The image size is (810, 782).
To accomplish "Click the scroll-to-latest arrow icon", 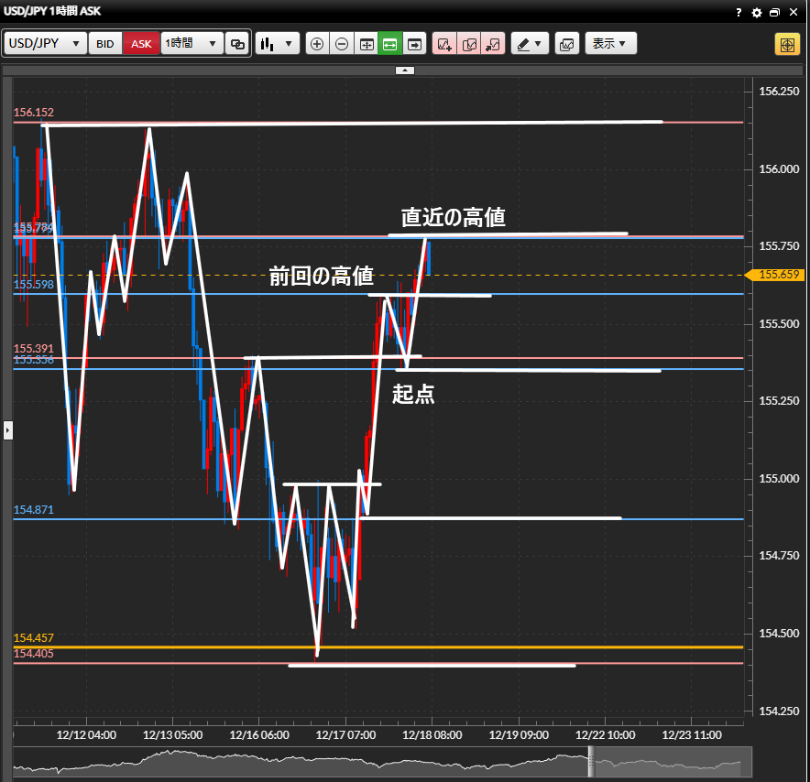I will pyautogui.click(x=414, y=44).
